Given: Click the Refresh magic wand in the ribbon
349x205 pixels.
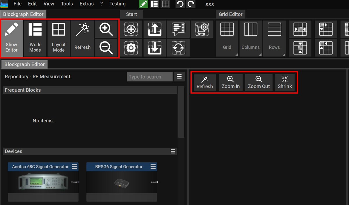Looking at the screenshot, I should pyautogui.click(x=82, y=38).
